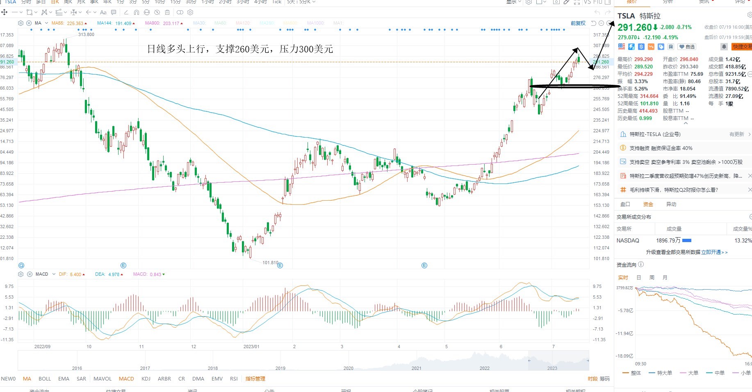The width and height of the screenshot is (752, 392).
Task: Toggle the faded MA30 line visibility
Action: pos(199,23)
